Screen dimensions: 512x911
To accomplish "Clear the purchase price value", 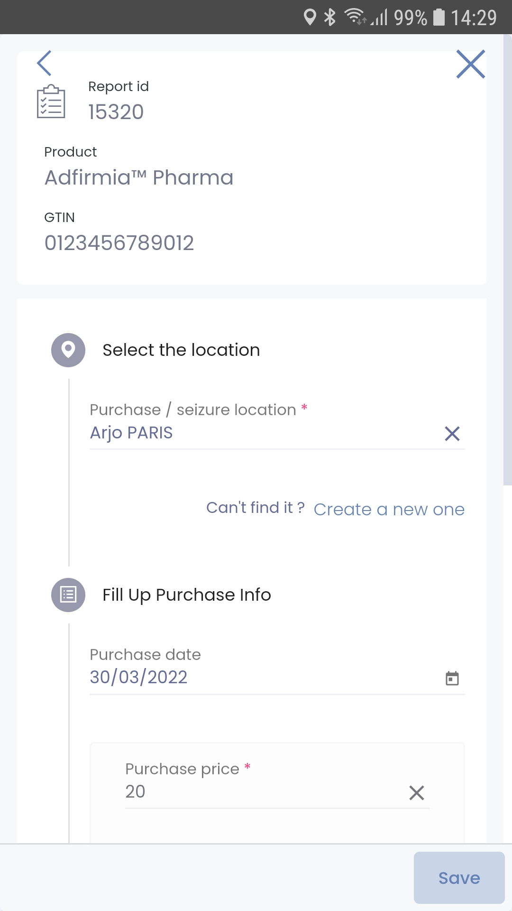I will [417, 792].
